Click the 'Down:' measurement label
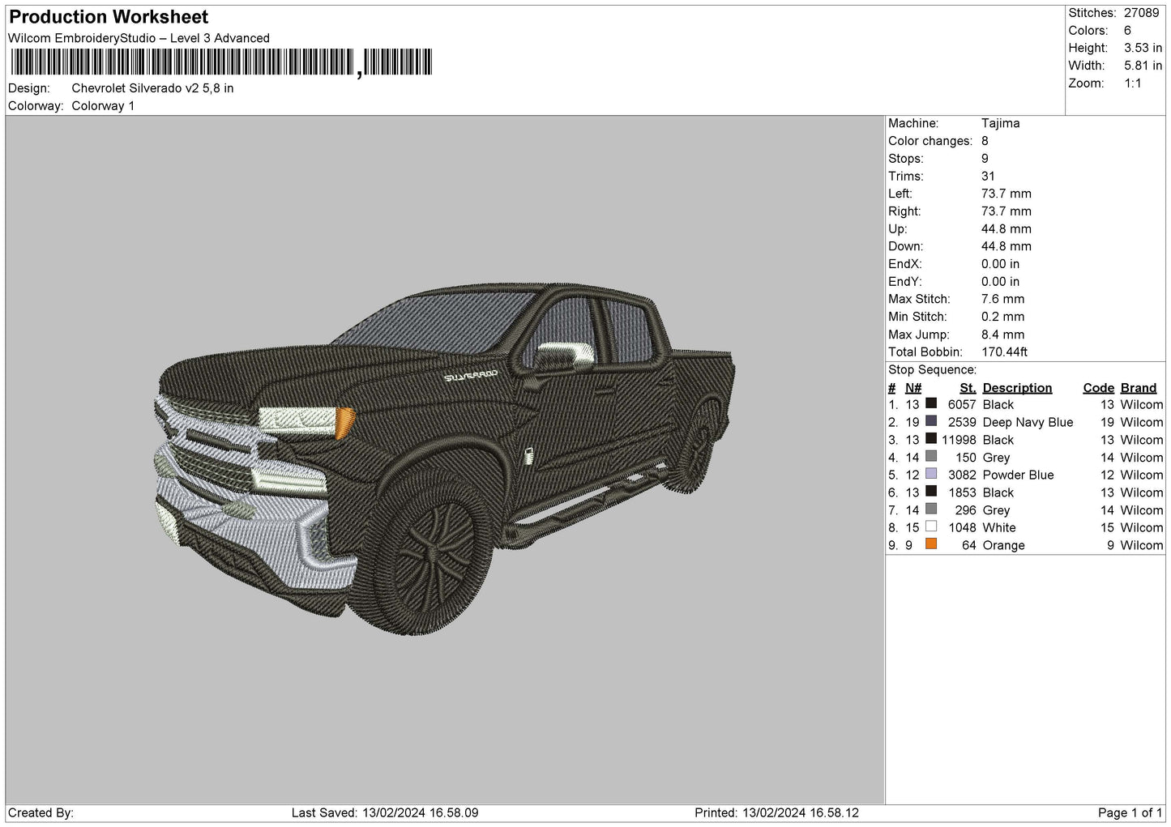This screenshot has height=827, width=1171. pyautogui.click(x=904, y=246)
